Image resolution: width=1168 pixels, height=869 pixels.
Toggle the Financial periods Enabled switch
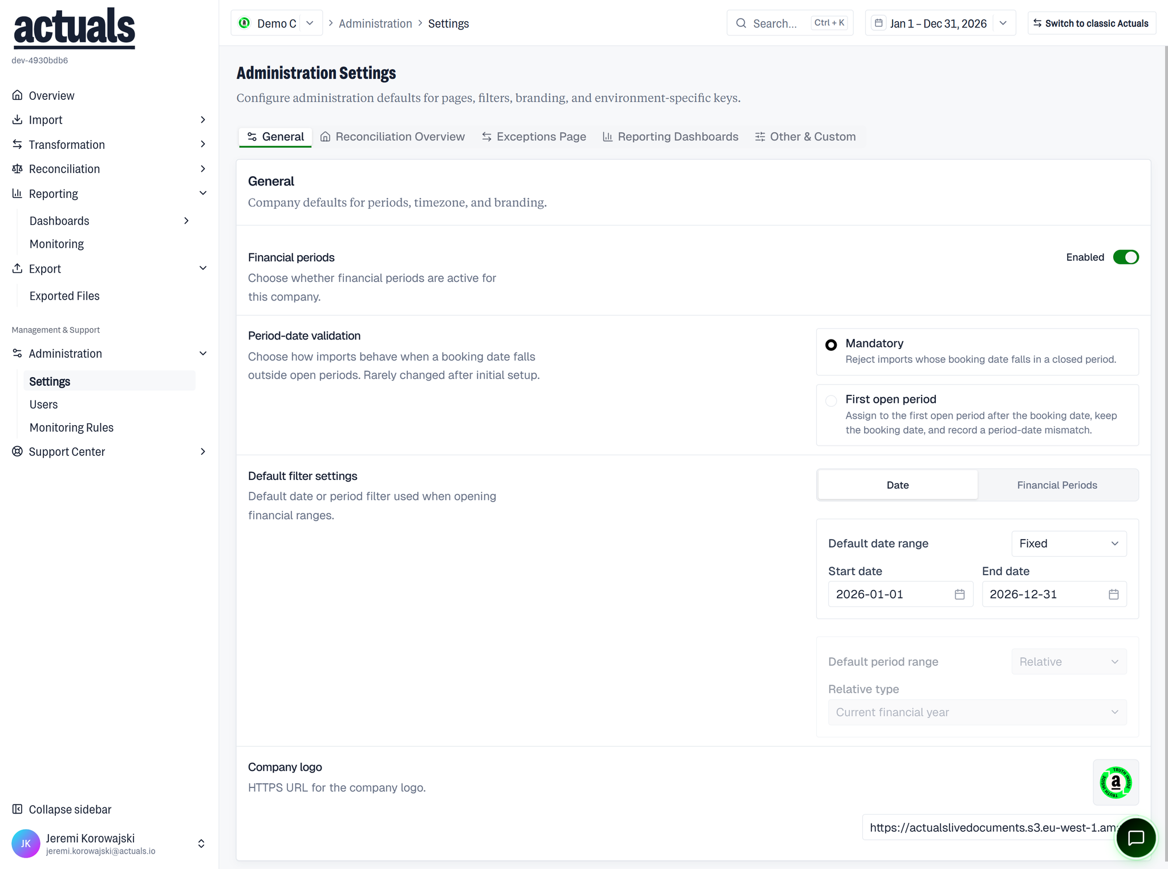1126,257
